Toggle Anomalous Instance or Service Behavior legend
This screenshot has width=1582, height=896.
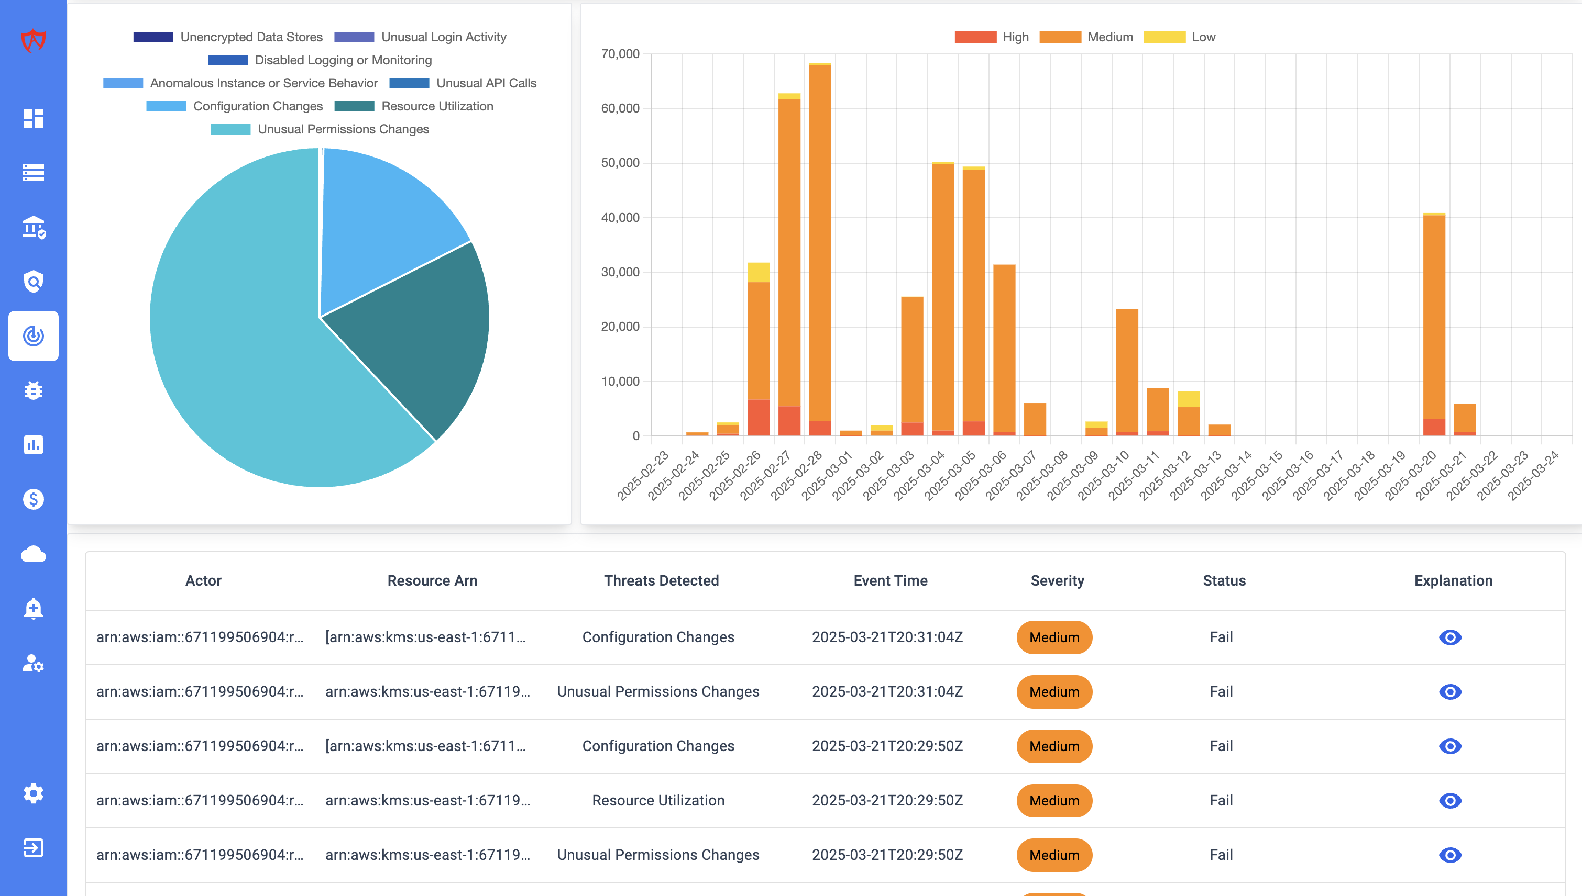pos(240,83)
